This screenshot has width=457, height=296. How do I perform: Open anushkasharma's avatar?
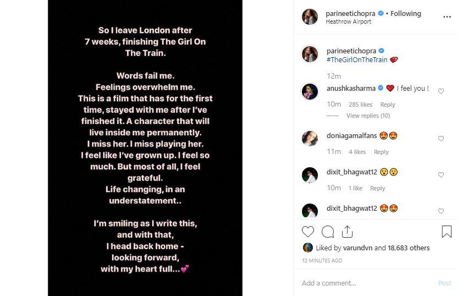click(310, 91)
